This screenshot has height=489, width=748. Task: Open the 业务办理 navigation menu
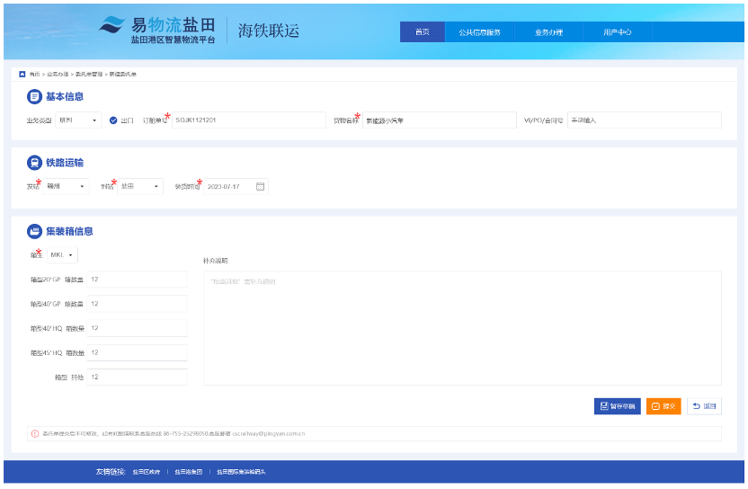548,32
